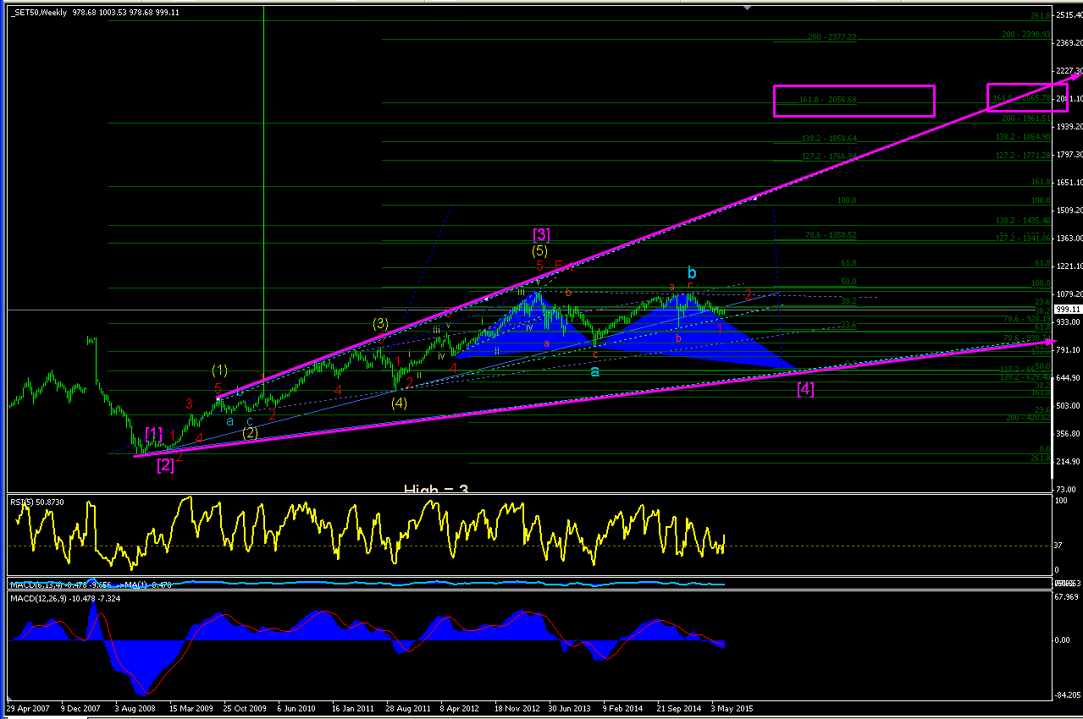
Task: Select the 127.2 - 1766.34 Fibonacci label
Action: (830, 156)
